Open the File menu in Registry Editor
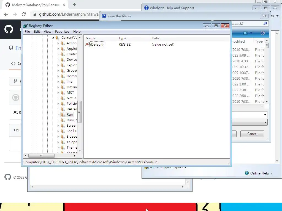Image resolution: width=282 pixels, height=211 pixels. (x=27, y=31)
